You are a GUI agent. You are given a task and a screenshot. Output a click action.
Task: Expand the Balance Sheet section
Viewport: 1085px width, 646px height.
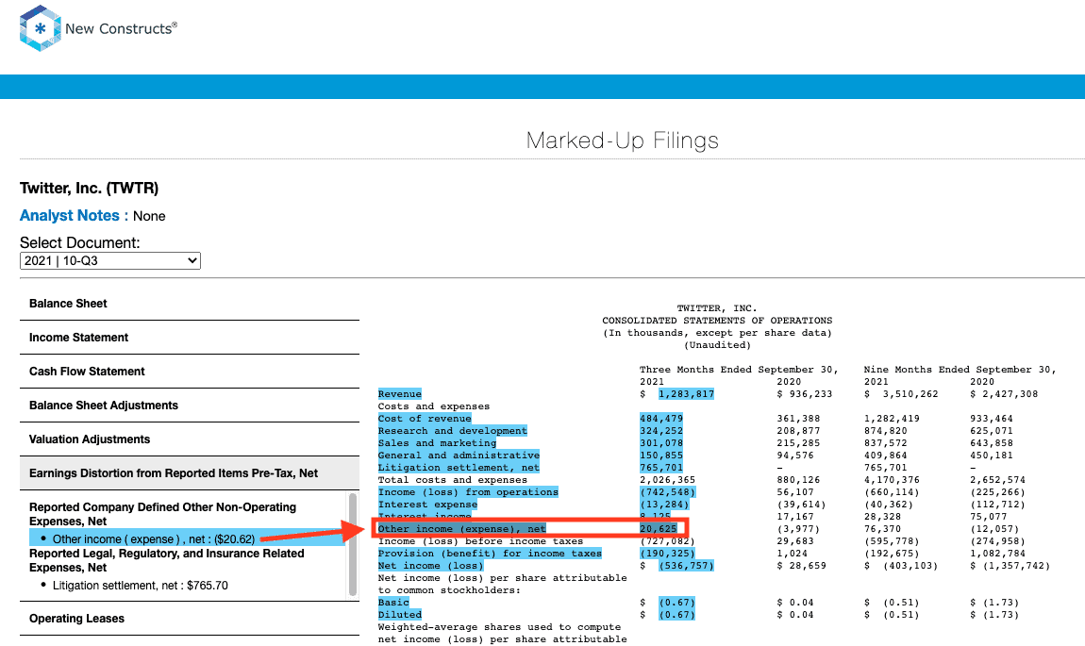click(x=190, y=304)
